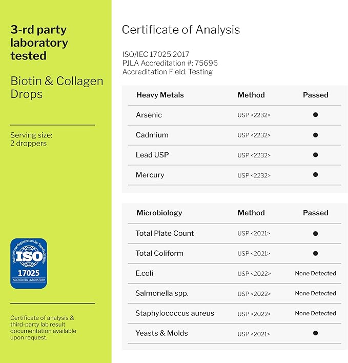348x363 pixels.
Task: Click the PJLA Accreditation number text
Action: 170,63
